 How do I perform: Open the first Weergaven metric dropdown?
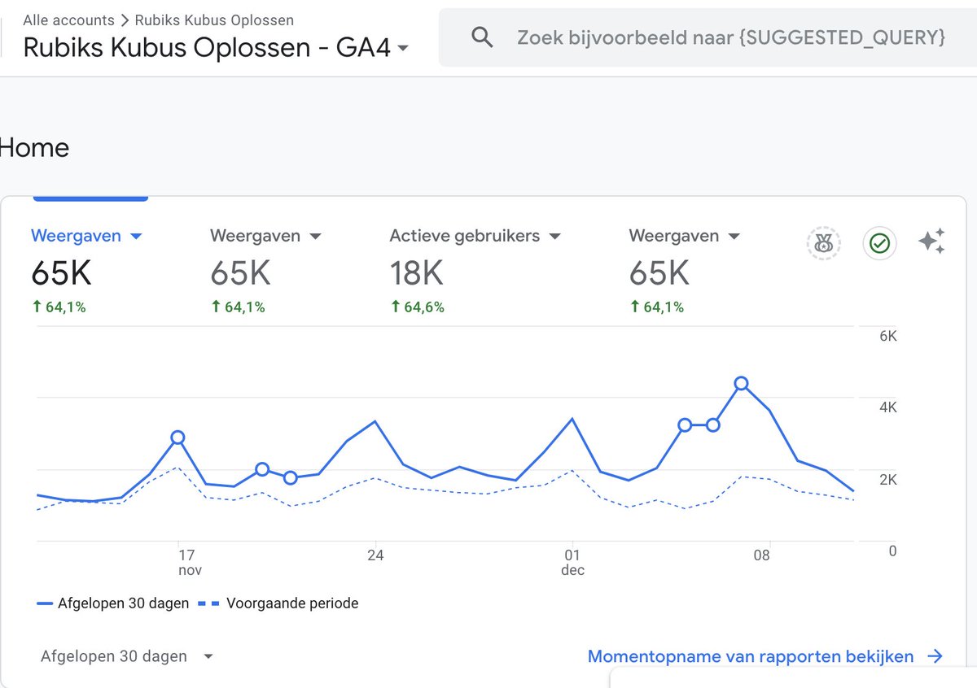click(x=135, y=235)
